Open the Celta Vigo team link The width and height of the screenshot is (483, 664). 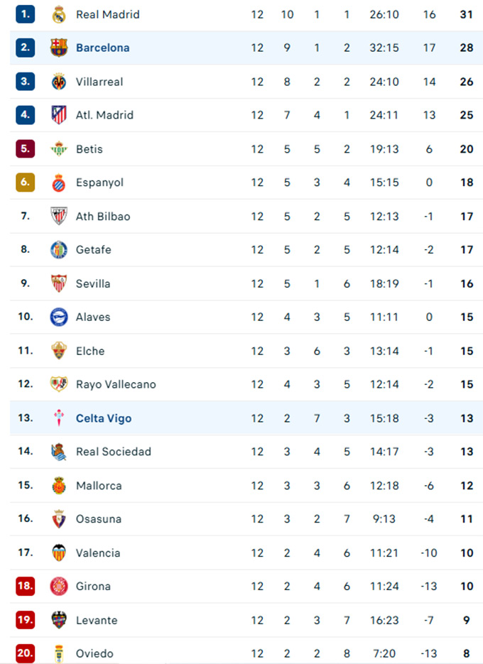[x=104, y=418]
